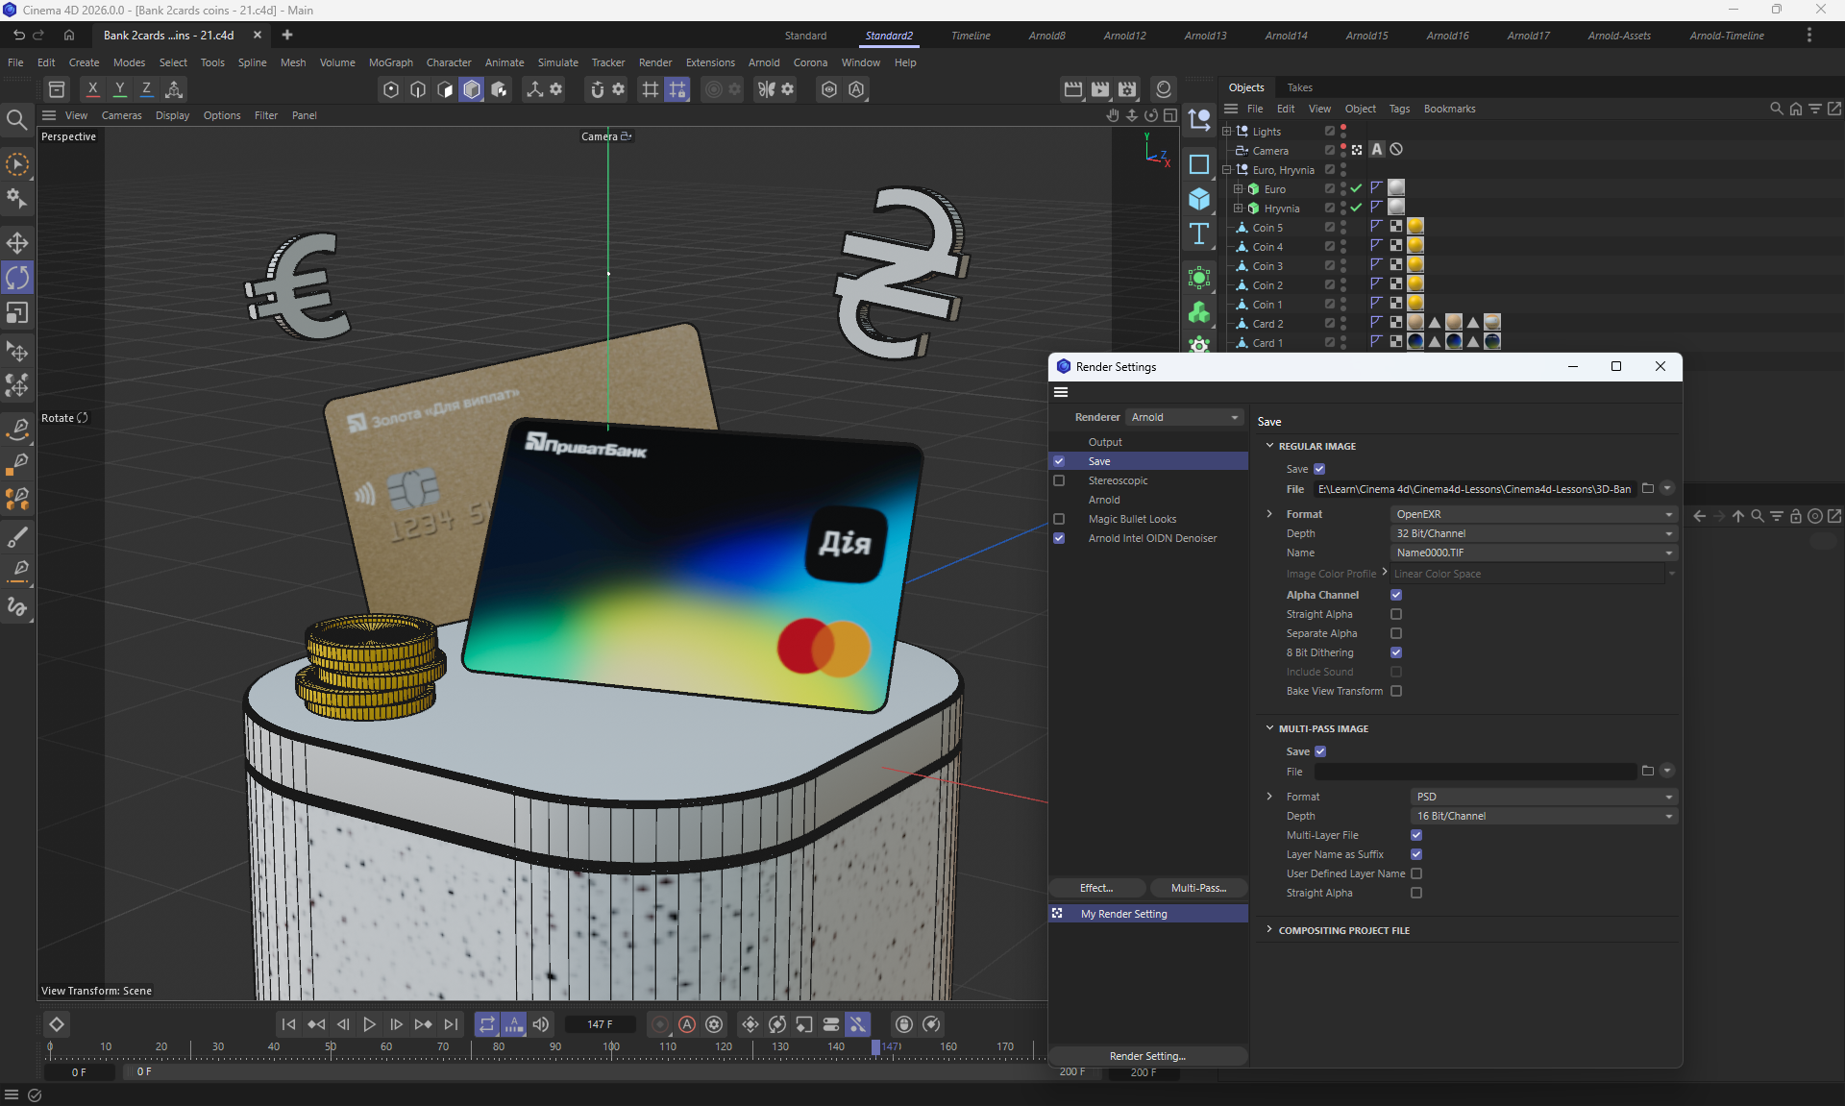Select the Scale tool in left toolbar
The width and height of the screenshot is (1845, 1106).
(17, 313)
